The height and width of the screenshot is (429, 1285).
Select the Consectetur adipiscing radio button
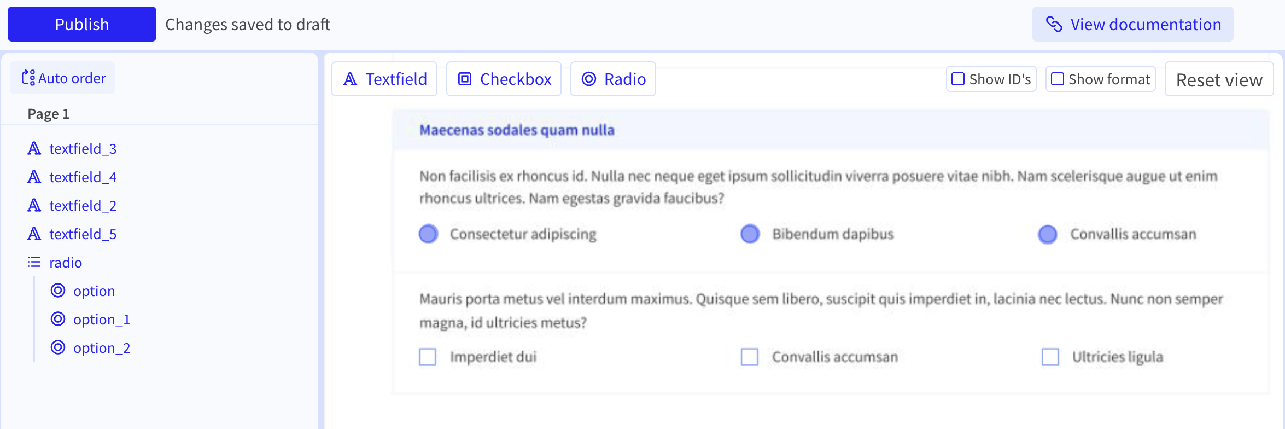(x=429, y=234)
